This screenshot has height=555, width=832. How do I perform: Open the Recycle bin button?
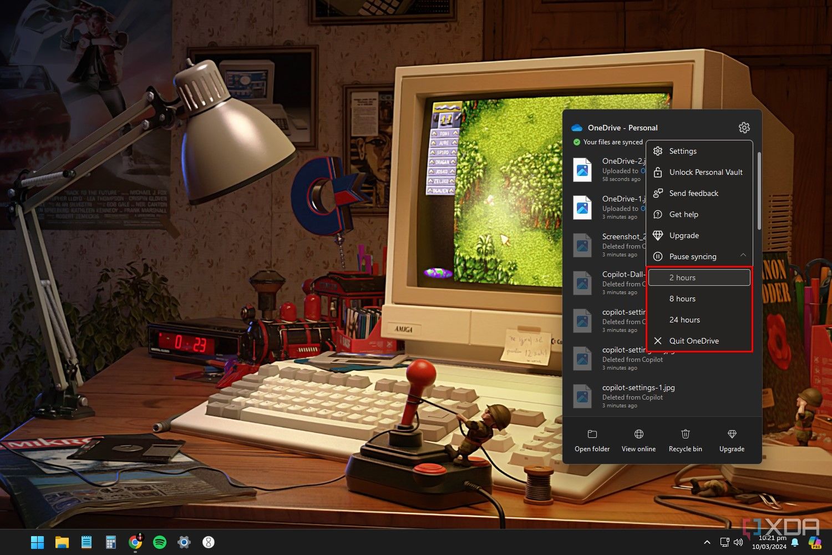point(686,441)
